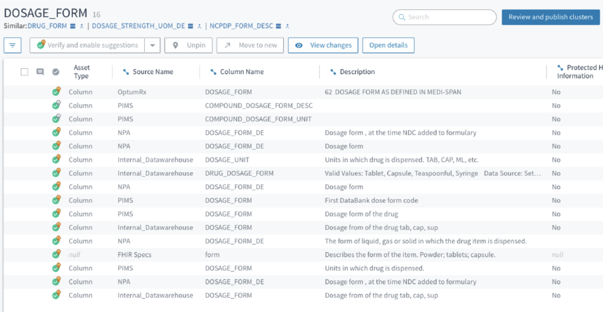Screen dimensions: 603x312
Task: Click the table icon next to DOSAGE_STRENGTH_UOM_DE
Action: pos(190,26)
